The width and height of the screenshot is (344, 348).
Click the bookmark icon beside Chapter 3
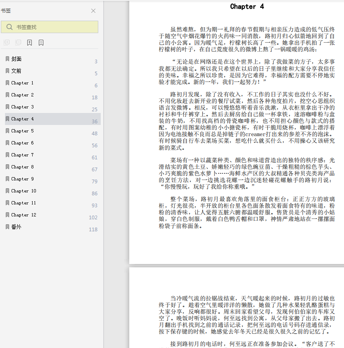point(7,107)
